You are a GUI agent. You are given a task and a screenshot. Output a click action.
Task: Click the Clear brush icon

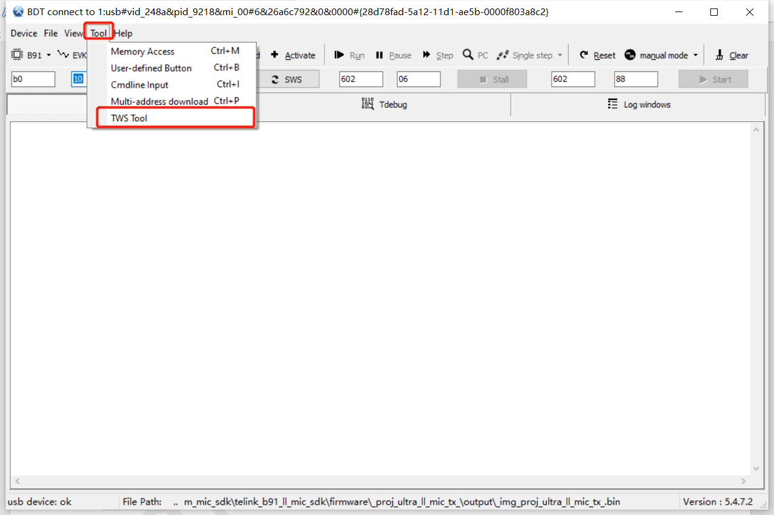(x=719, y=55)
